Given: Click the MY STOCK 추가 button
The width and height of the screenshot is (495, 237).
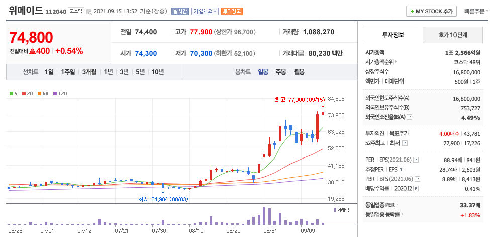Looking at the screenshot, I should point(431,11).
